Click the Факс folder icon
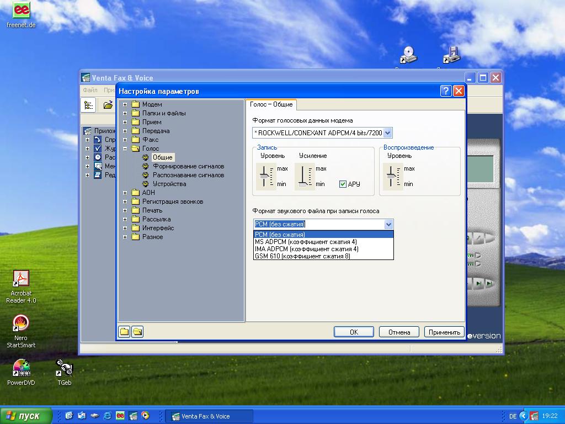The height and width of the screenshot is (424, 565). [x=136, y=140]
